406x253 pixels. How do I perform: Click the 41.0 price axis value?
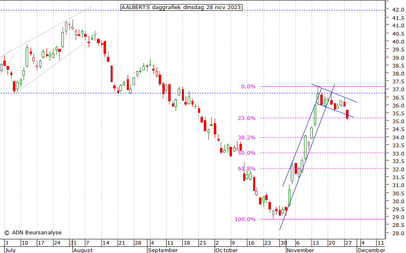click(x=398, y=26)
